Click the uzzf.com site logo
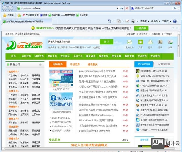Viewport: 182px width, 152px height. (24, 45)
